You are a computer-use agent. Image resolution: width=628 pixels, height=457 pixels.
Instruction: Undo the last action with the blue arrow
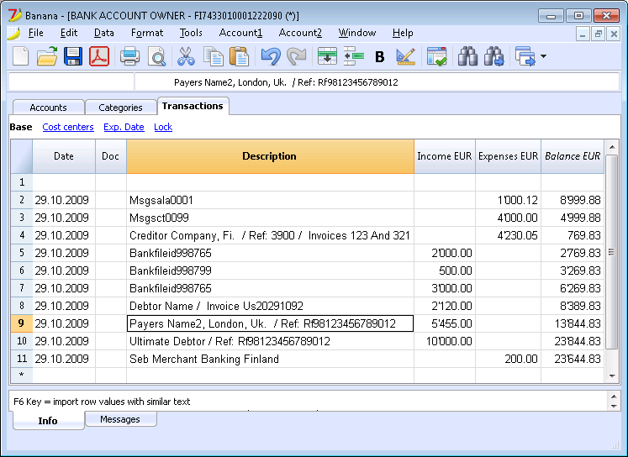pos(271,56)
